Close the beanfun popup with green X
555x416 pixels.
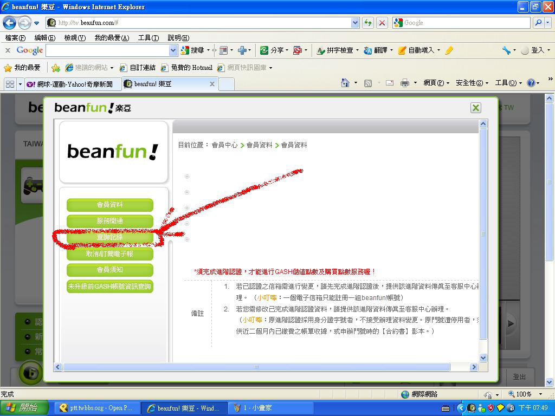[476, 108]
